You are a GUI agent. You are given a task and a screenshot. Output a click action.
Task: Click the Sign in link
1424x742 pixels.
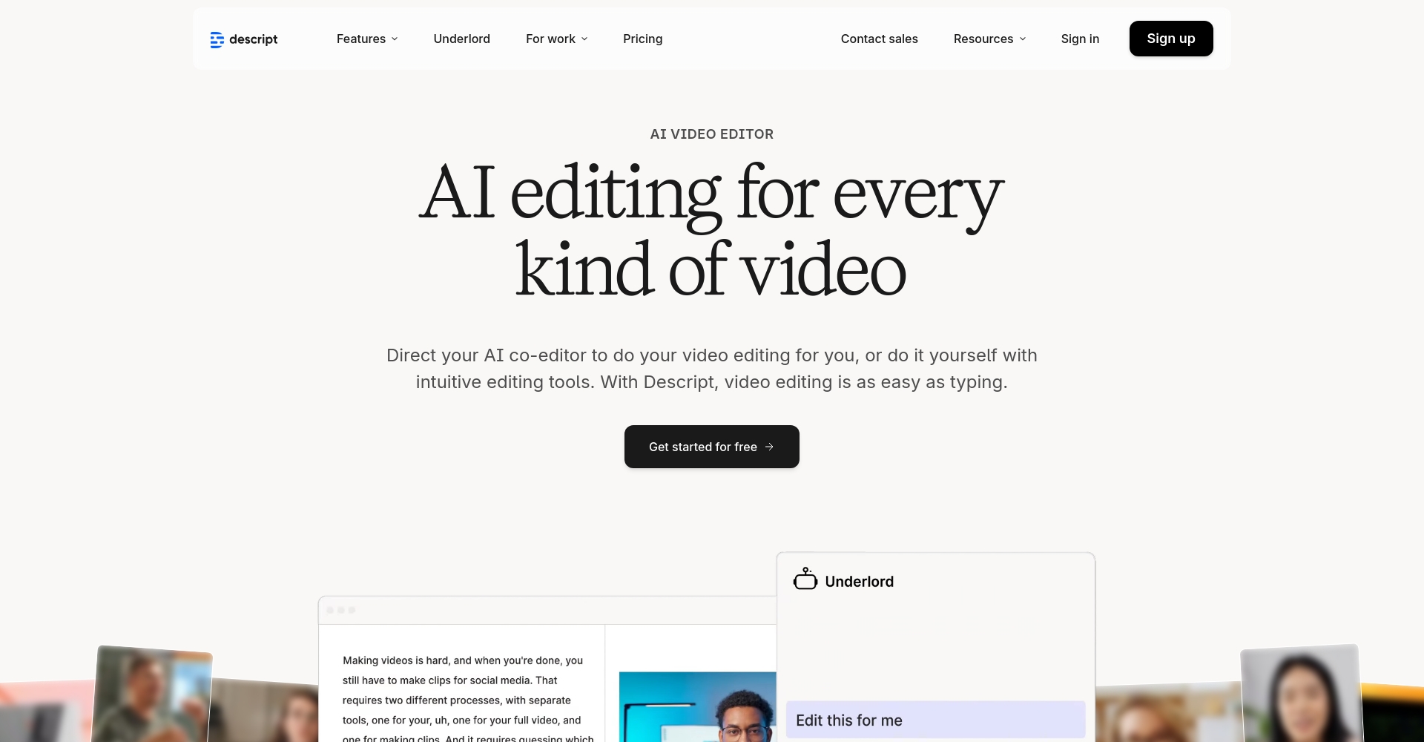pos(1080,39)
